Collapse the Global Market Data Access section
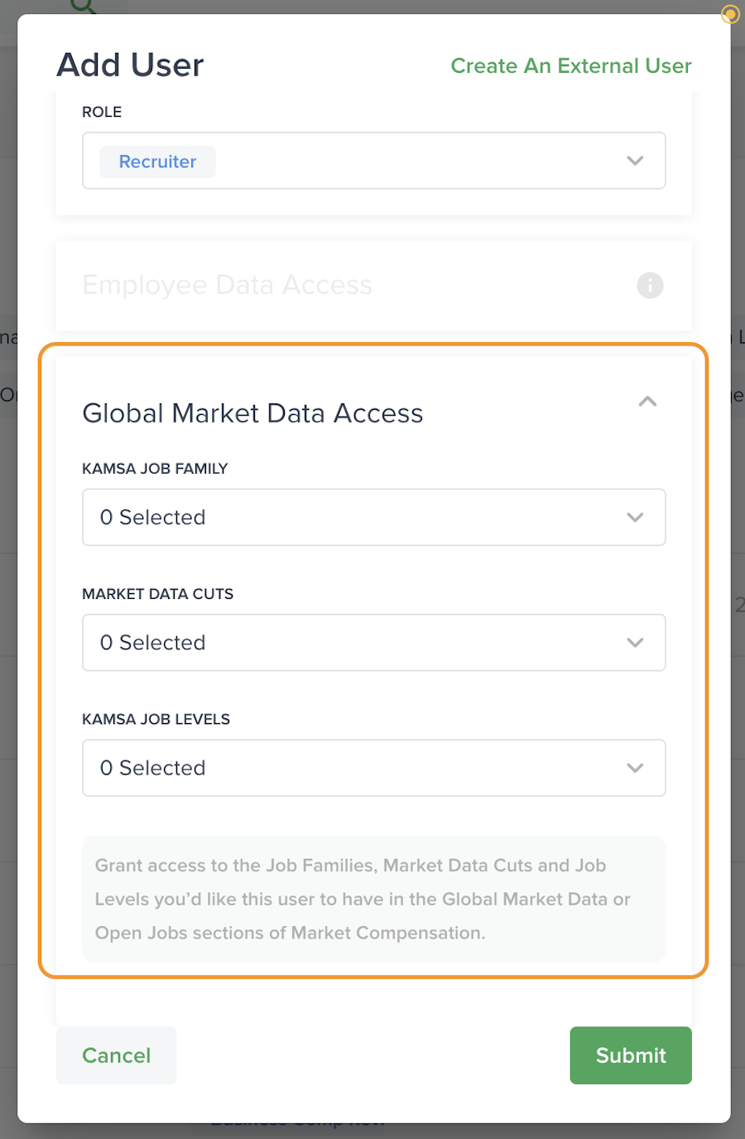 [x=647, y=402]
